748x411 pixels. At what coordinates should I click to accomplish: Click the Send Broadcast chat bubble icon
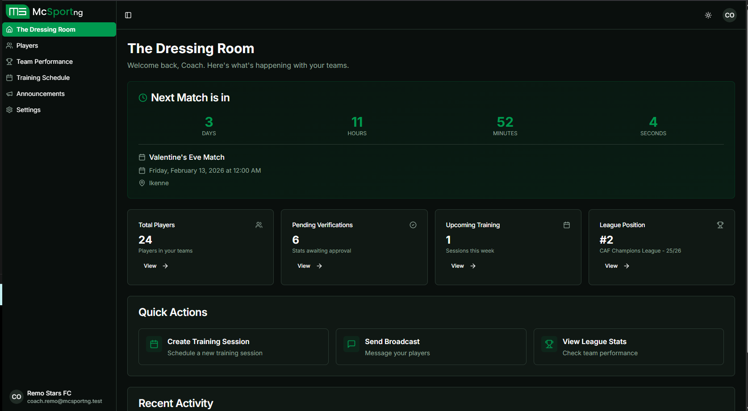351,344
